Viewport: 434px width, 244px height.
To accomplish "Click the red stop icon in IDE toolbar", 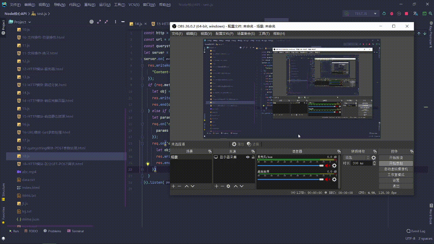I will tap(407, 14).
